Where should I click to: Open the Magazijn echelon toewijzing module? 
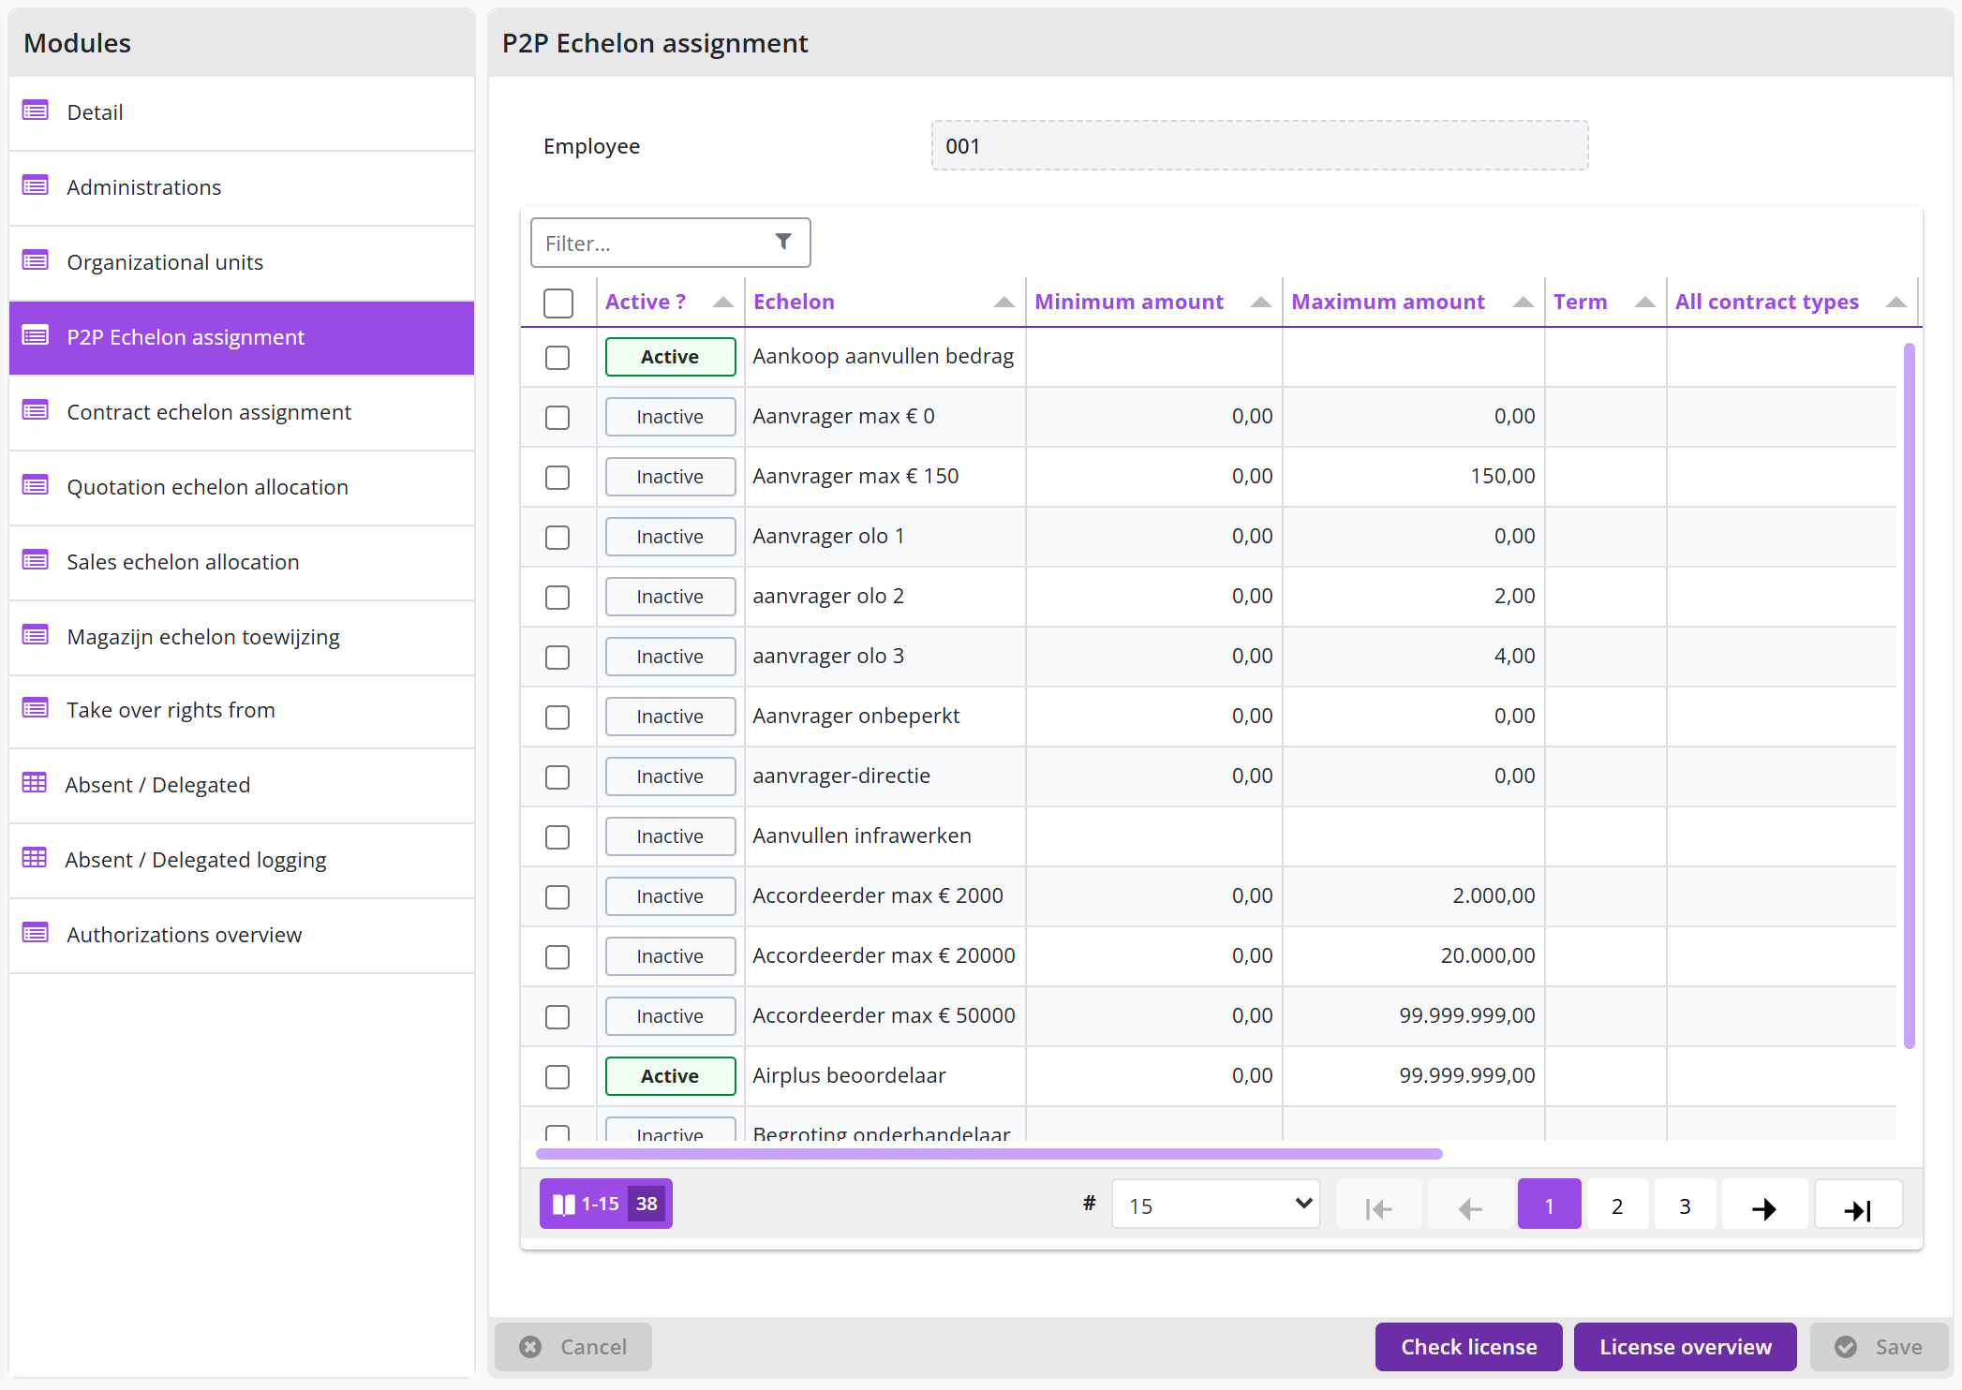pyautogui.click(x=242, y=637)
